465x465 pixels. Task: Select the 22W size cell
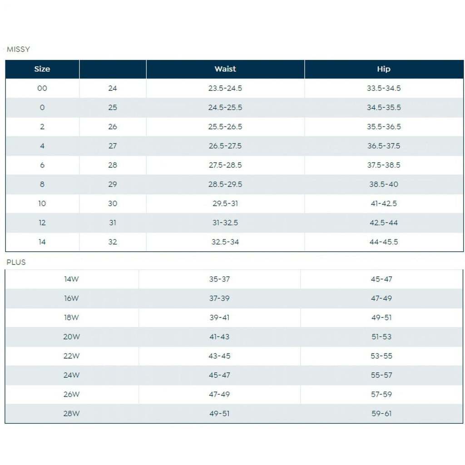71,356
